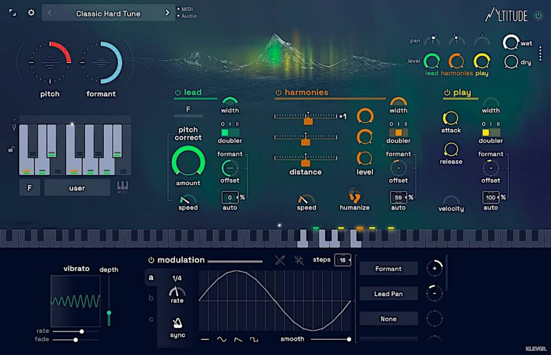Open the F key selector
This screenshot has width=551, height=355.
(x=30, y=188)
